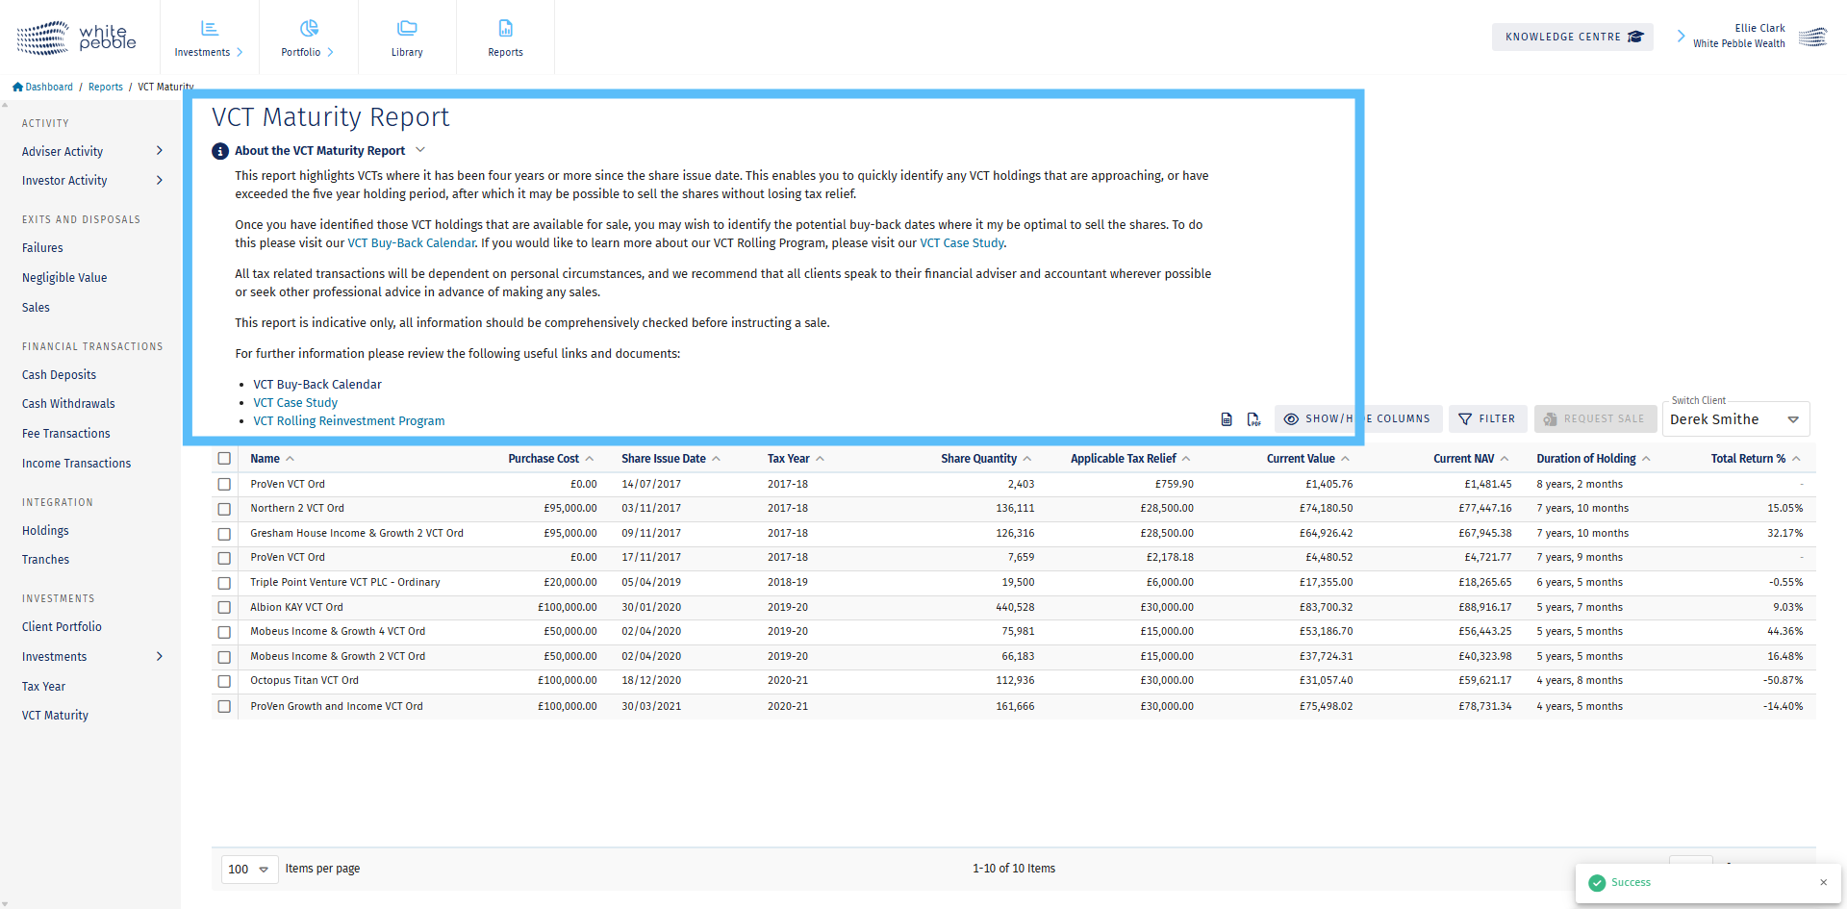Sort the table by Share Issue Date
The width and height of the screenshot is (1847, 909).
point(664,459)
